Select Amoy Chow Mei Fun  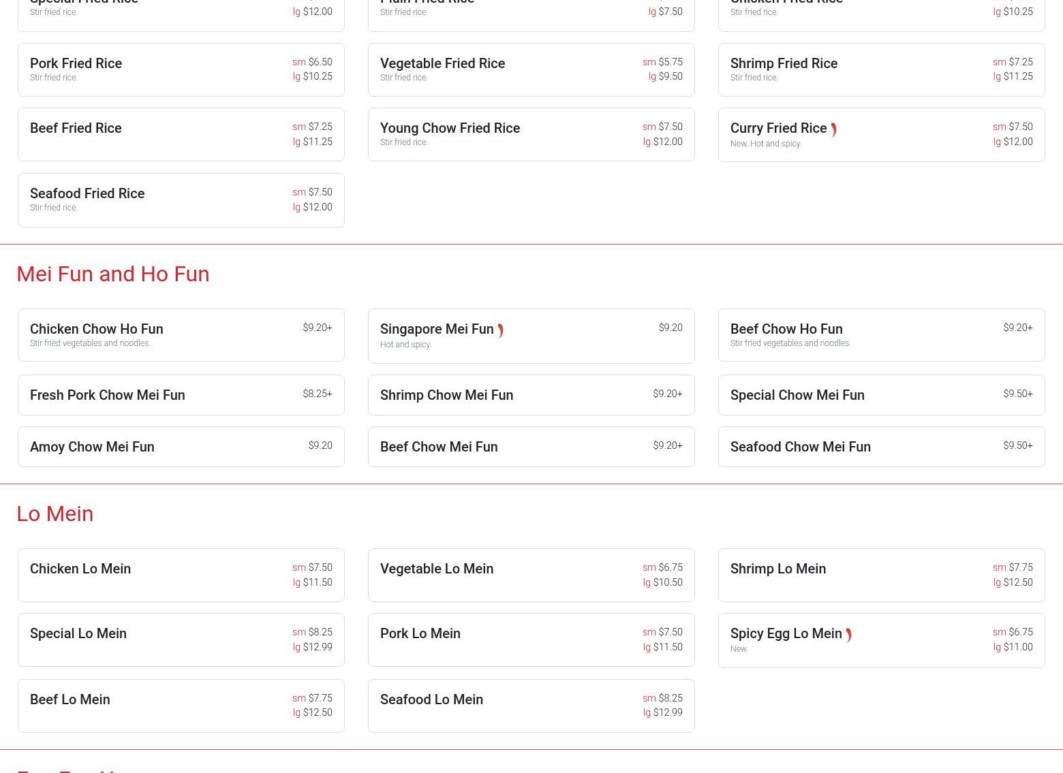92,447
